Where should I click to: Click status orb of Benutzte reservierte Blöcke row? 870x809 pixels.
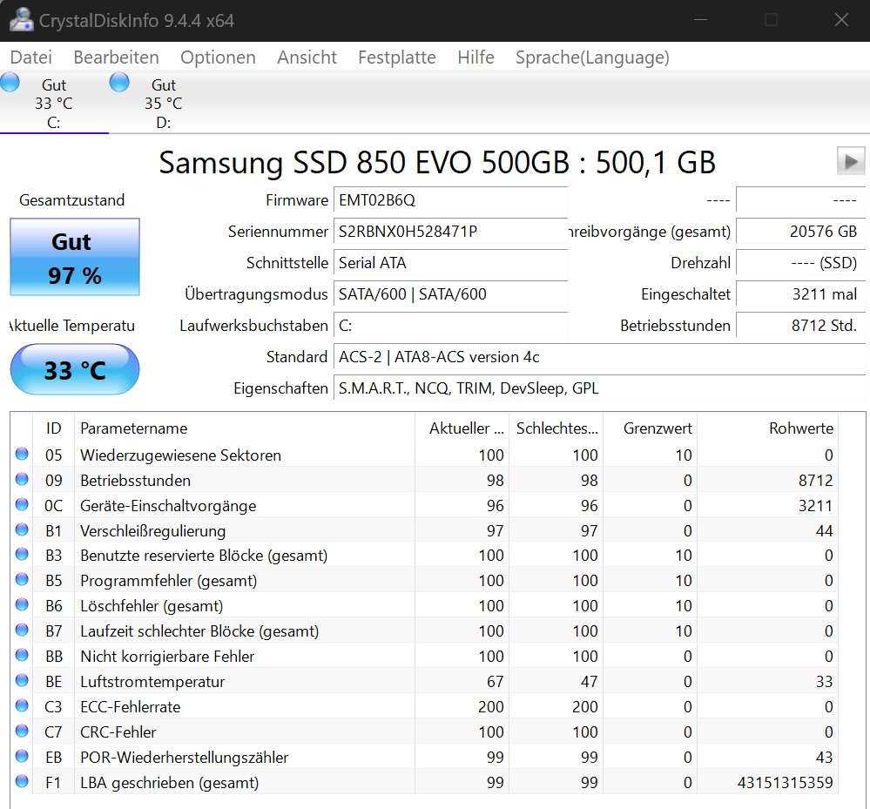click(22, 555)
